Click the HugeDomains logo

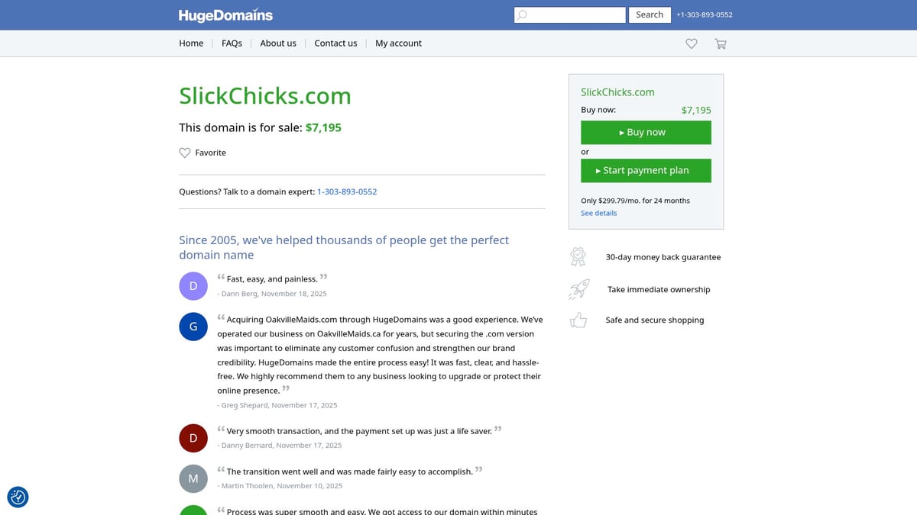225,15
